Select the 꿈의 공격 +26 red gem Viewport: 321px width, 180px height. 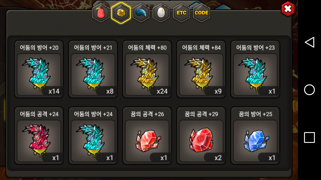147,136
